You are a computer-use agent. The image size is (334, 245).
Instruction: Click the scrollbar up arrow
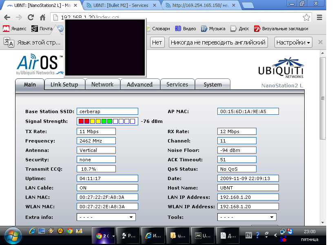(x=323, y=53)
